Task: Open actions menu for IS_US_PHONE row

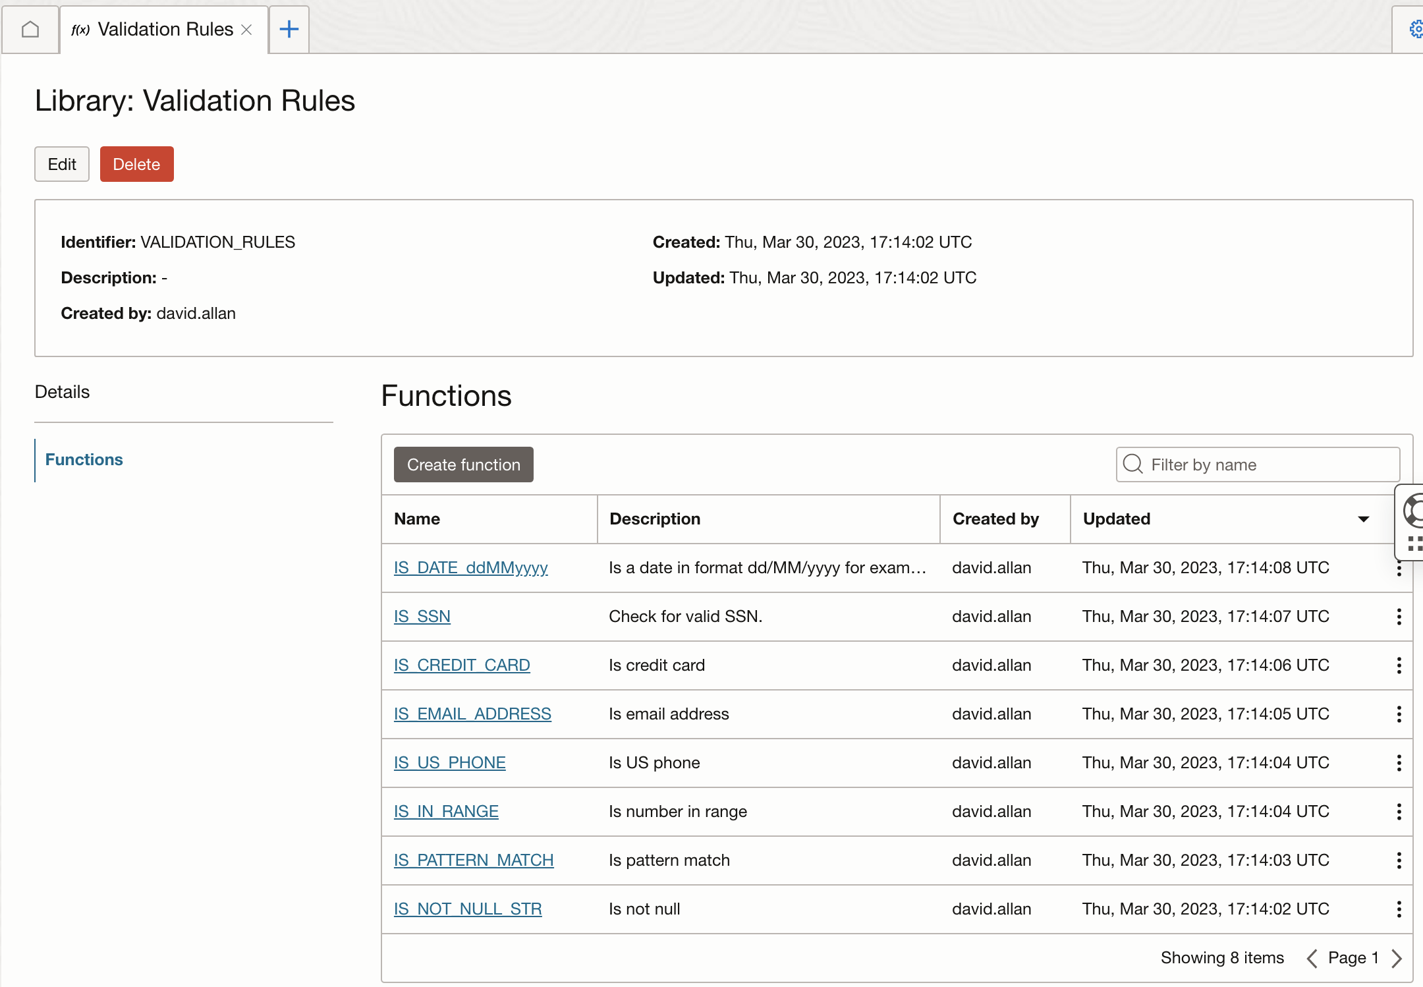Action: (x=1399, y=763)
